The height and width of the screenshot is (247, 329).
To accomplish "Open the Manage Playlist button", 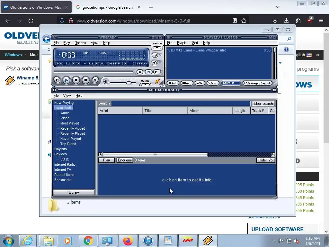I will point(257,83).
